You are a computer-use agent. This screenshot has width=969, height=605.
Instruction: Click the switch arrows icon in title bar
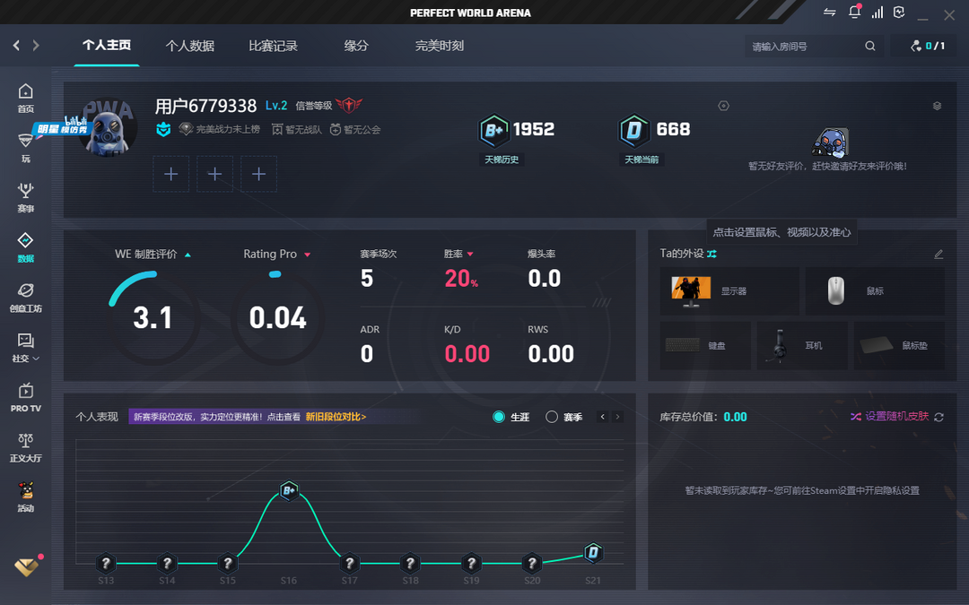pos(829,13)
